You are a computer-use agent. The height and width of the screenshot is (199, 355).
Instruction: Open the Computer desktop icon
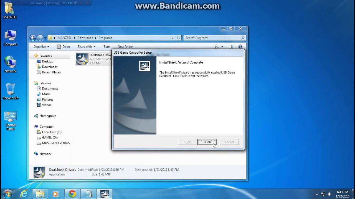tap(10, 38)
